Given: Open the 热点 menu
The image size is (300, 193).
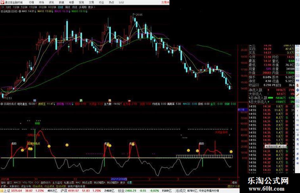Looking at the screenshot, I should [x=111, y=3].
